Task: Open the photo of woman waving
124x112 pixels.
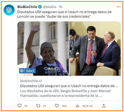Action: (x=43, y=49)
